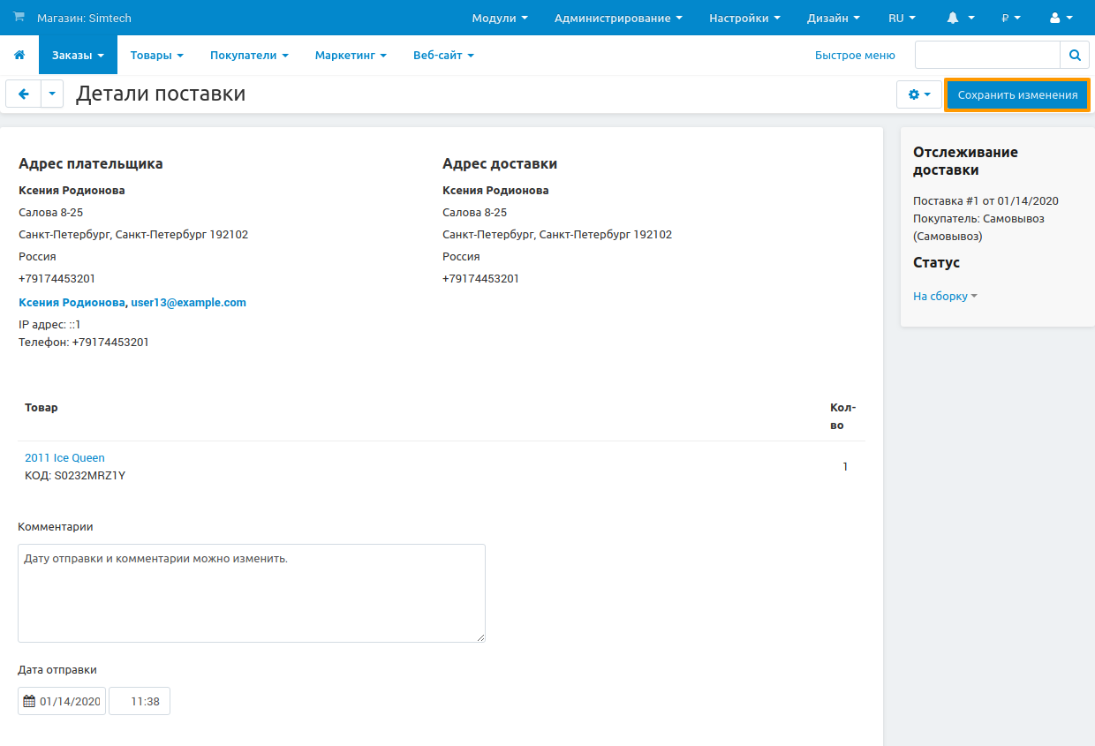
Task: Open the Заказы menu
Action: click(x=78, y=56)
